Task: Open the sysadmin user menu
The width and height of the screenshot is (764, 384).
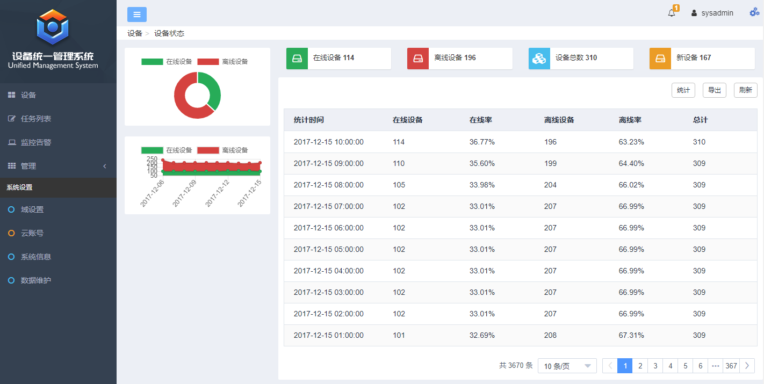Action: [x=712, y=13]
